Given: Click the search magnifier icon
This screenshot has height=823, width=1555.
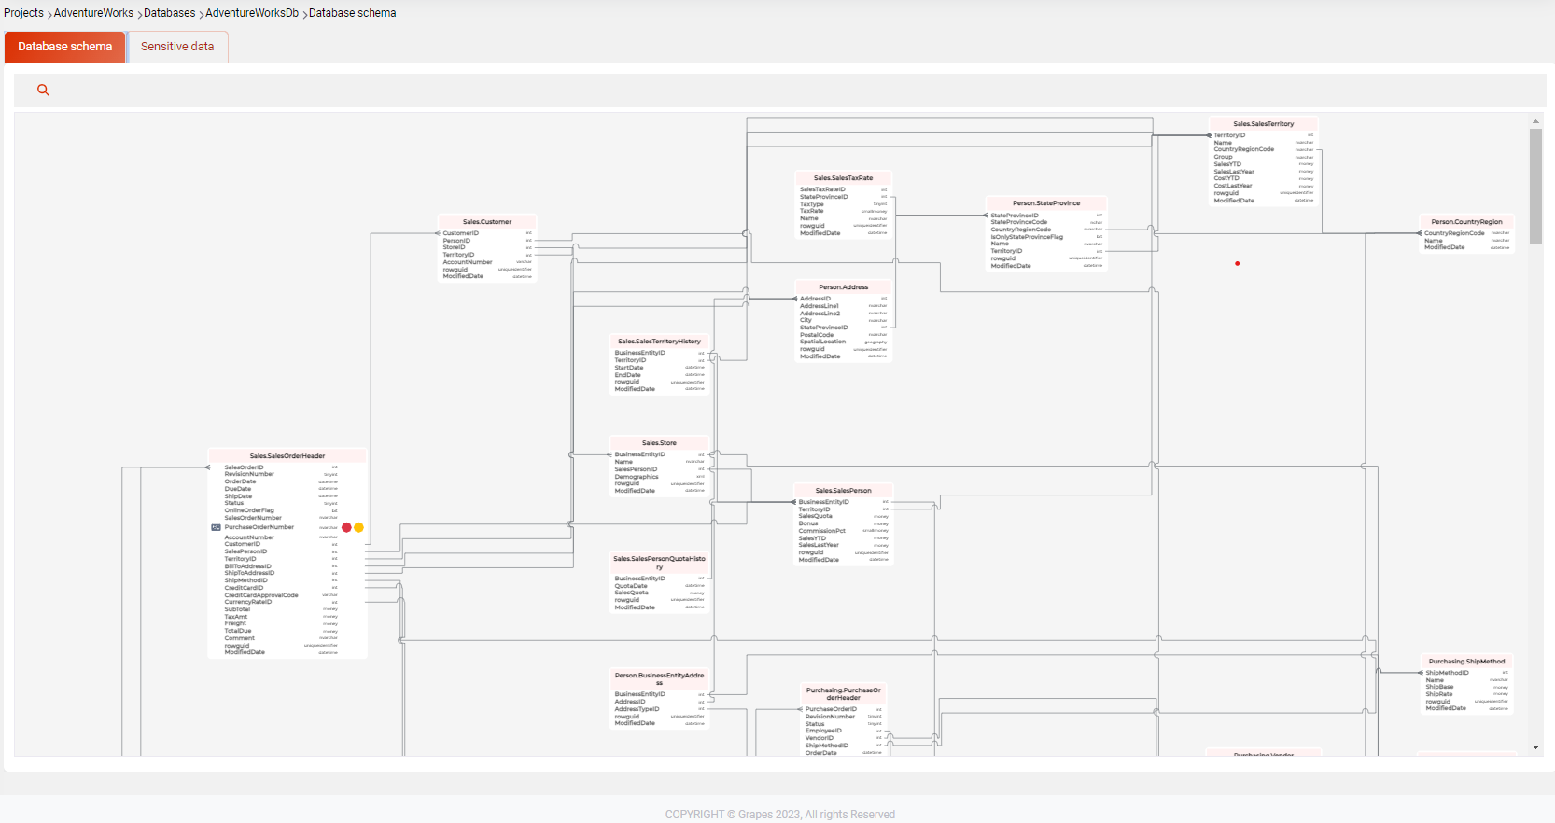Looking at the screenshot, I should (43, 90).
